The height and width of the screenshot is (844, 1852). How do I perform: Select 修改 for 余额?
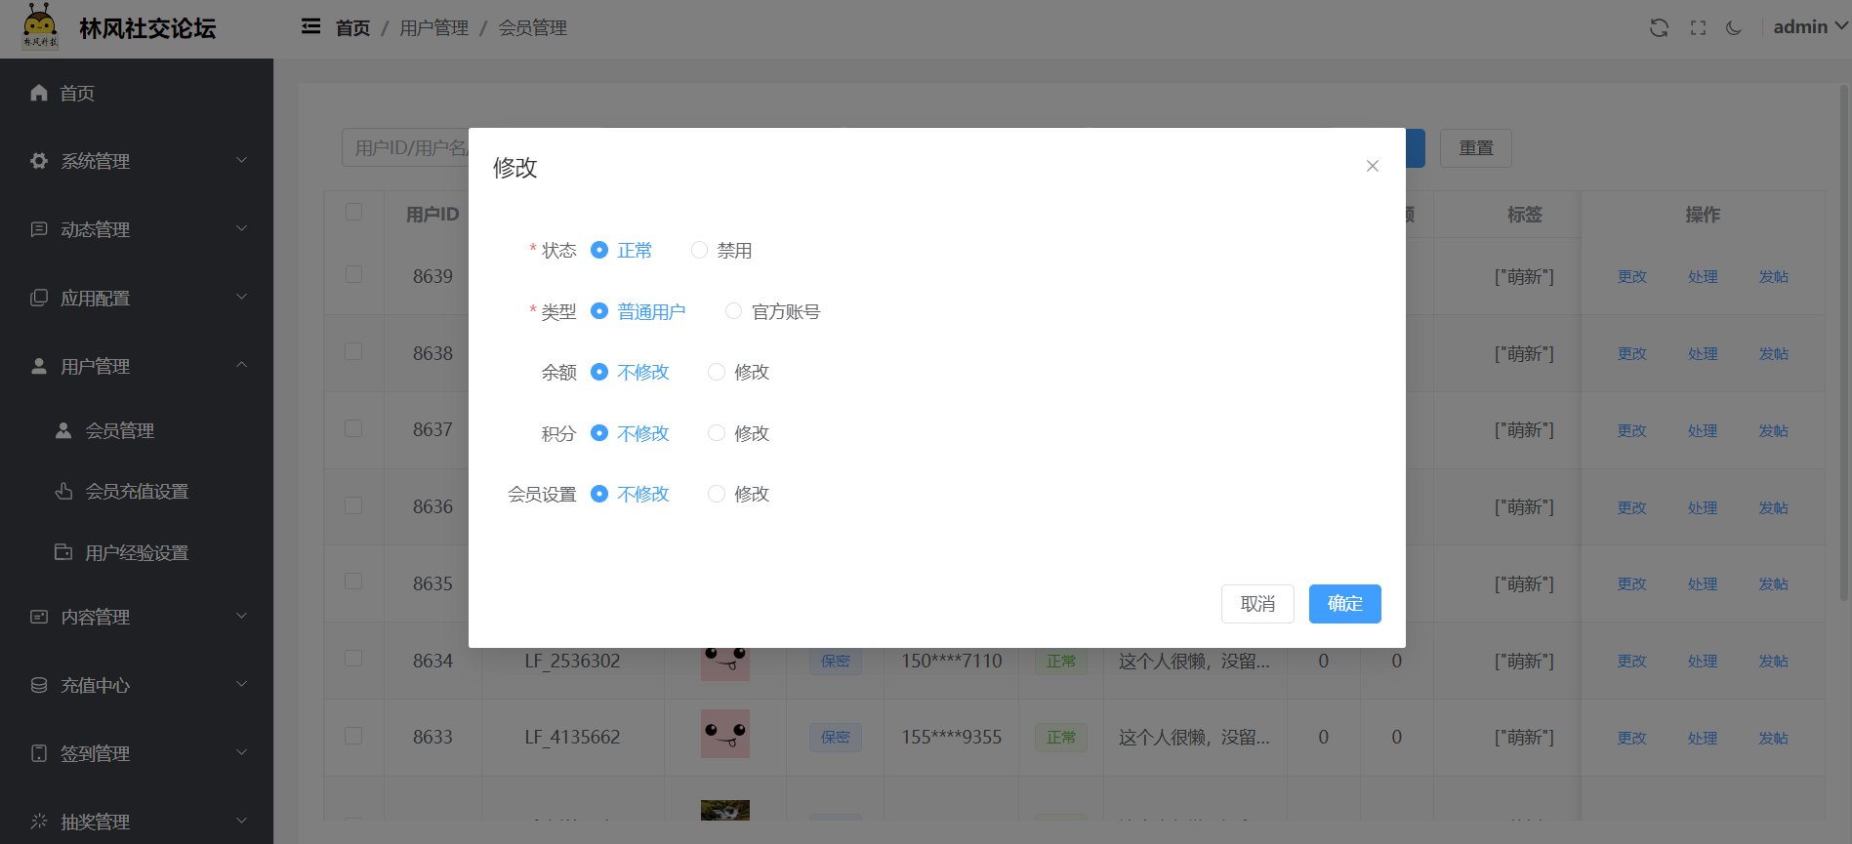point(739,372)
